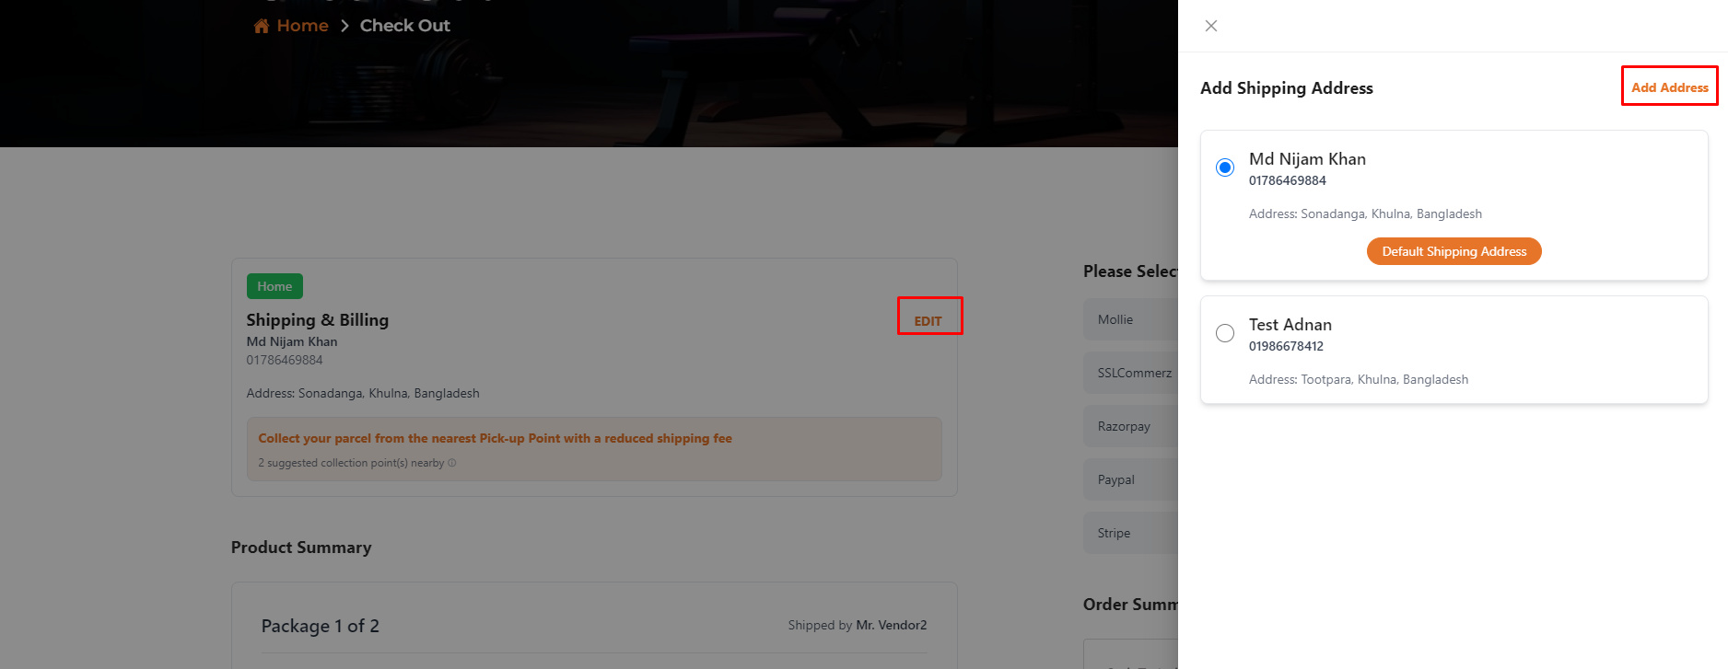Click Mr. Vendor2 seller name
Viewport: 1728px width, 669px height.
point(891,625)
